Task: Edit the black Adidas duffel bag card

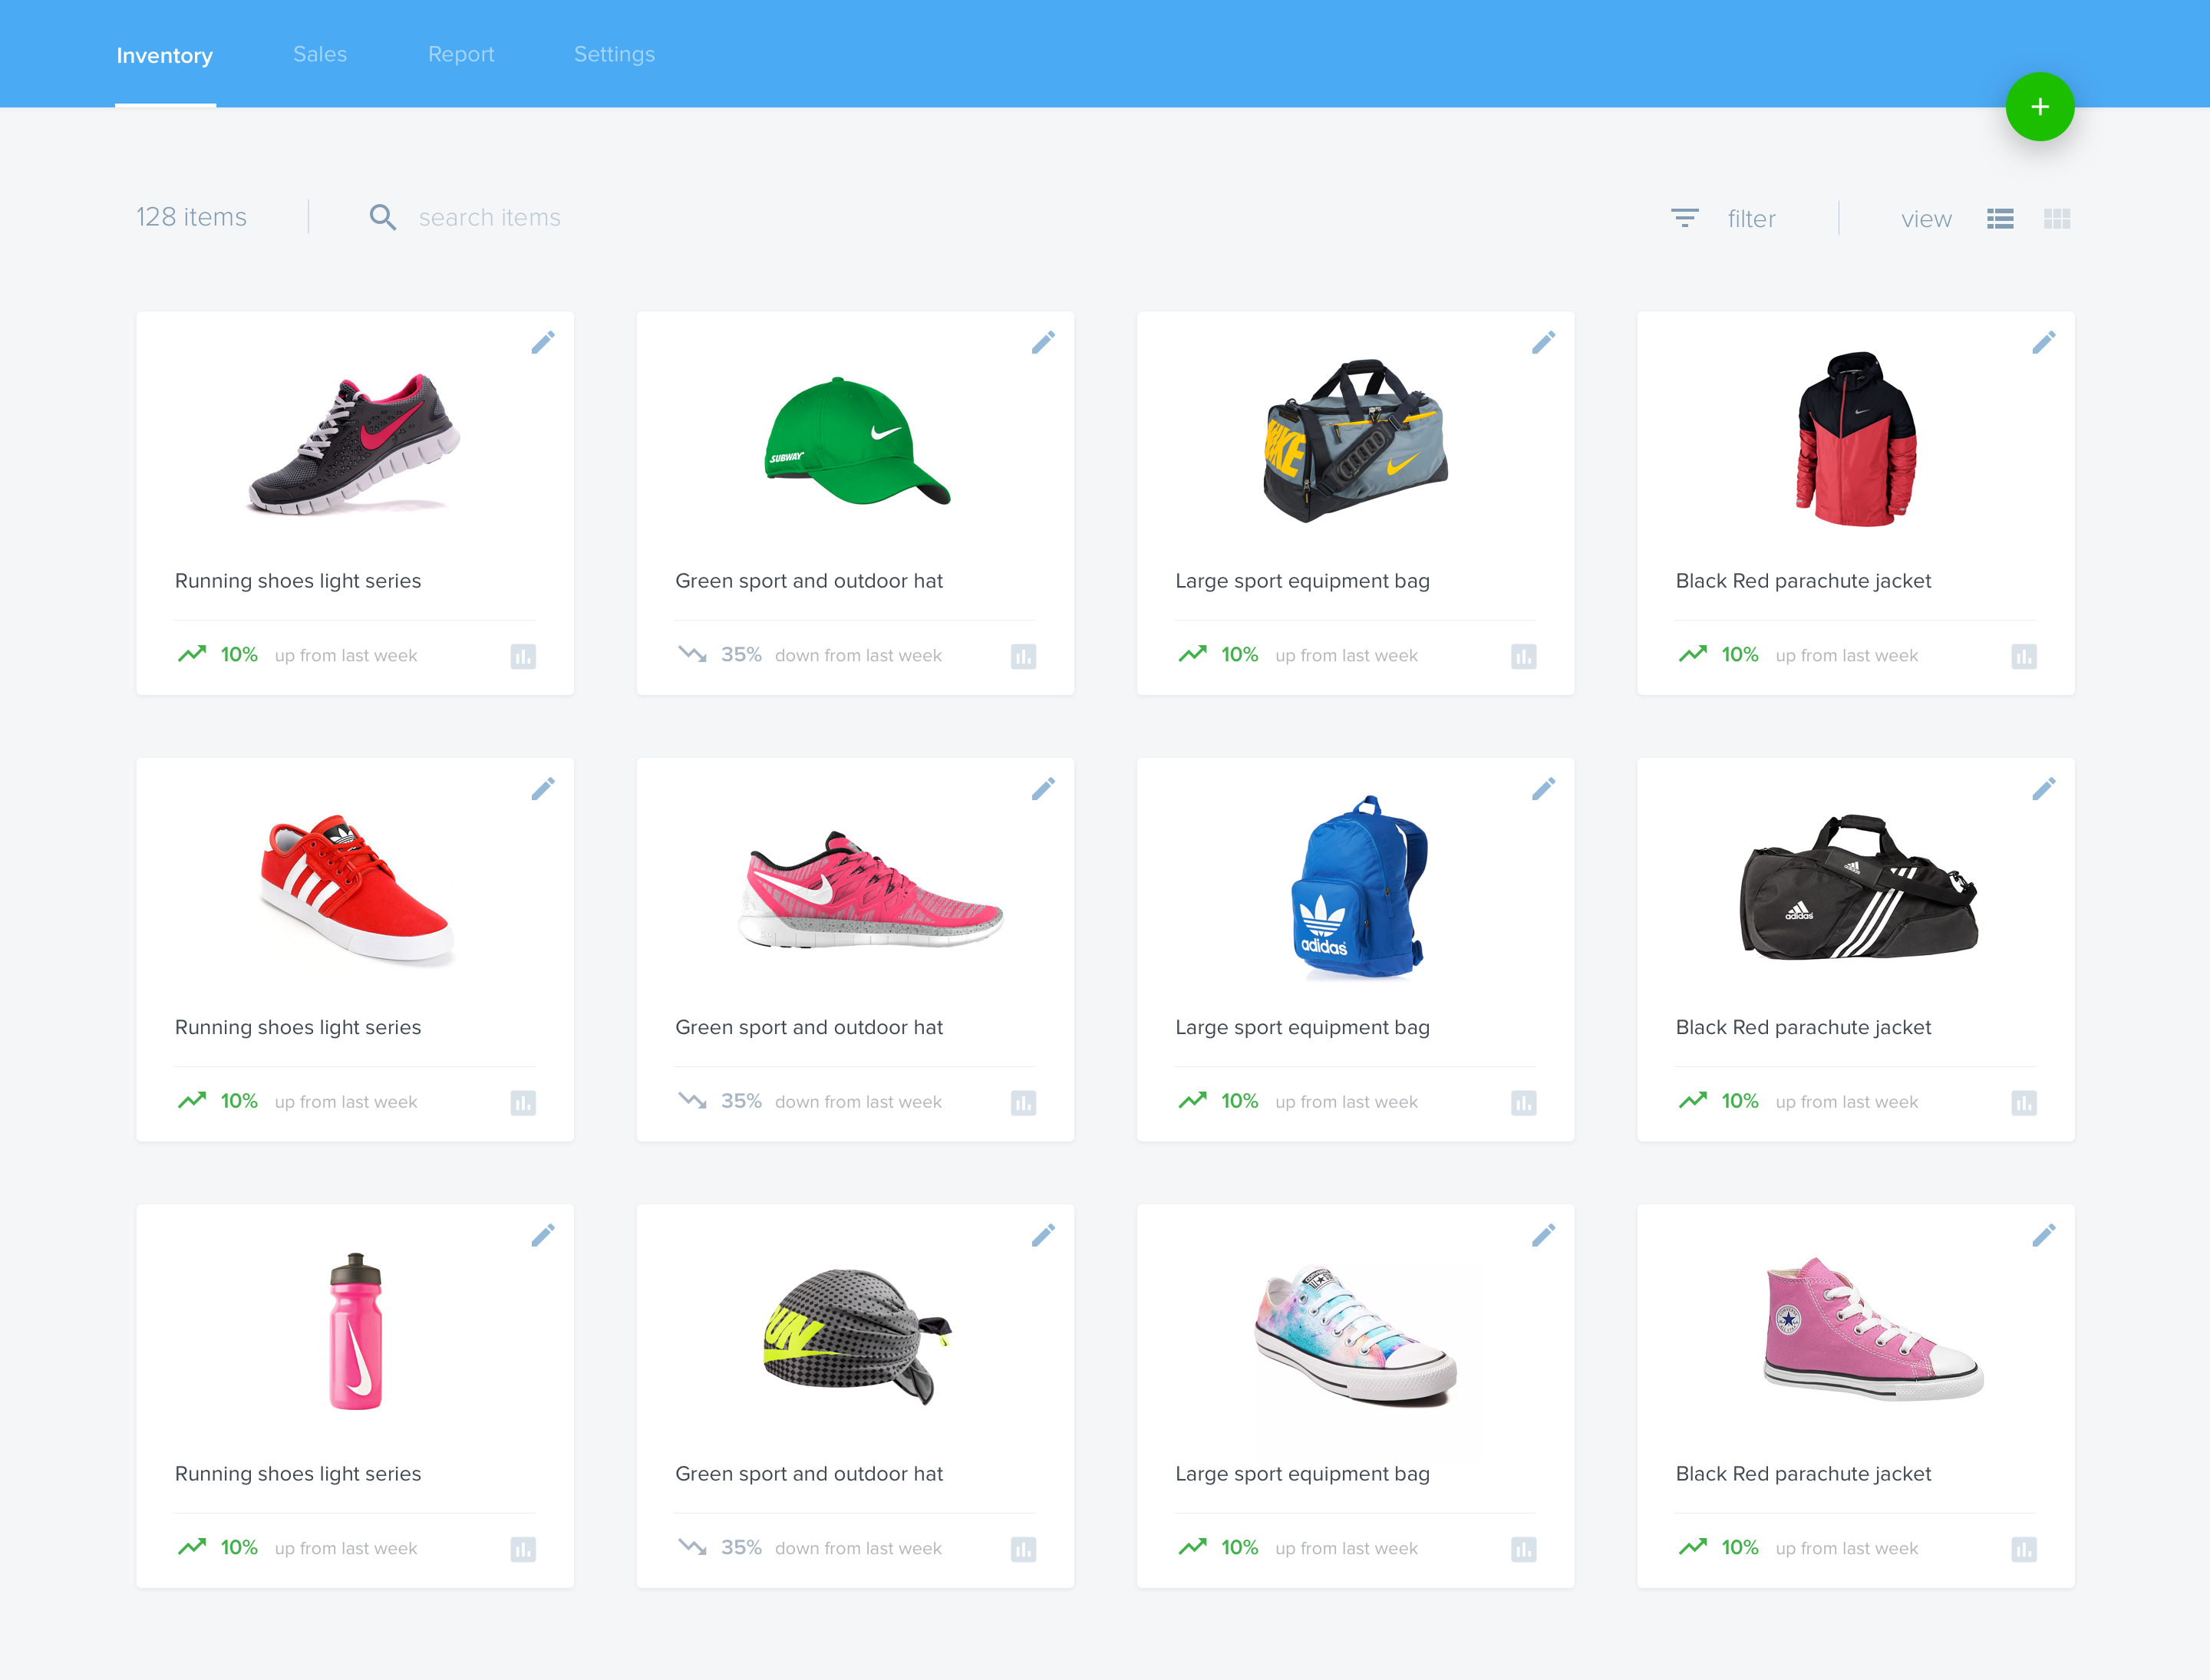Action: tap(2043, 789)
